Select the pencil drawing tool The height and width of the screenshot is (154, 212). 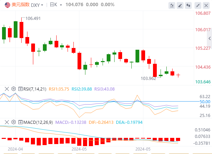click(180, 5)
